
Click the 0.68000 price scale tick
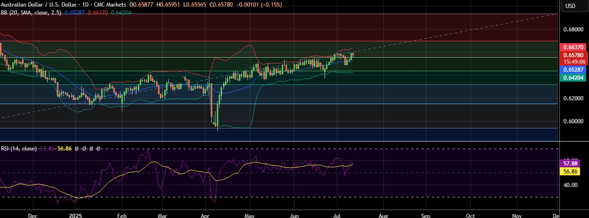tap(573, 29)
